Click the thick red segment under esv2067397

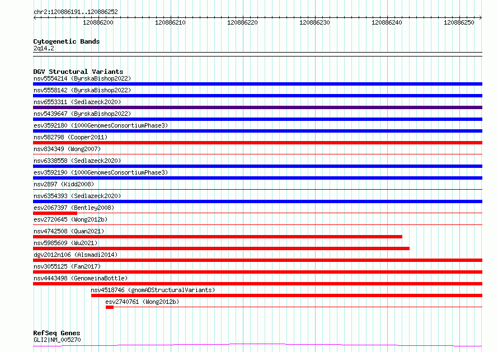pyautogui.click(x=55, y=213)
